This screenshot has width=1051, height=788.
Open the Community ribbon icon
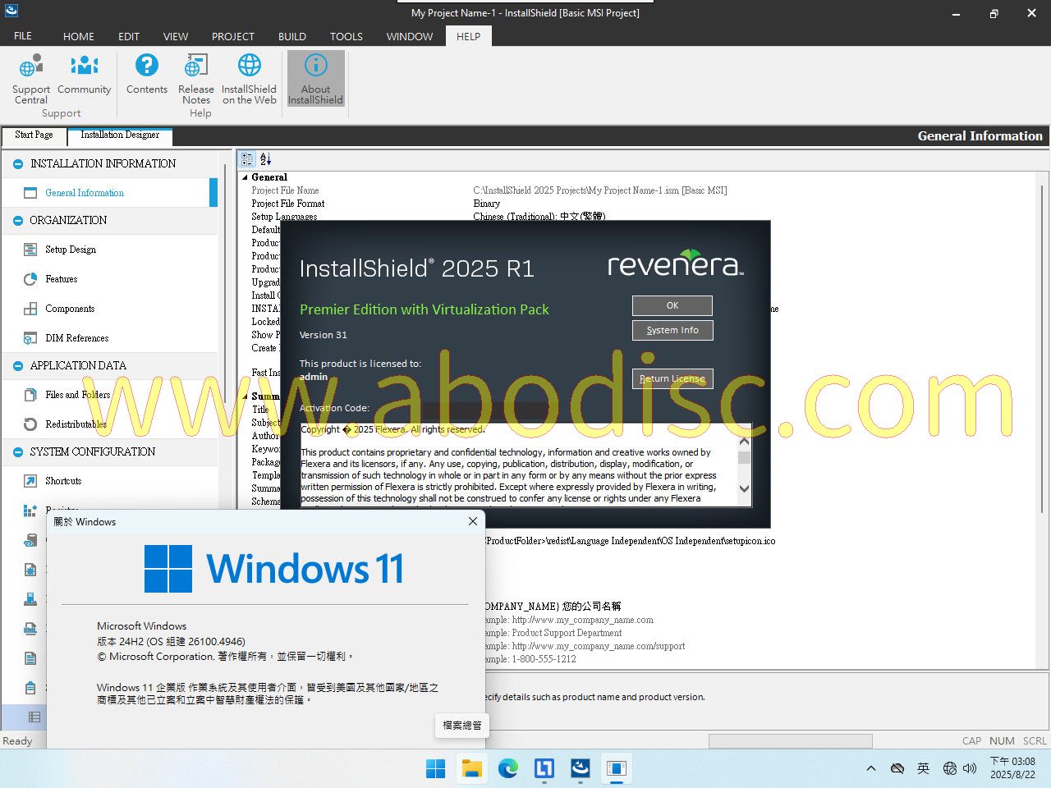point(84,74)
